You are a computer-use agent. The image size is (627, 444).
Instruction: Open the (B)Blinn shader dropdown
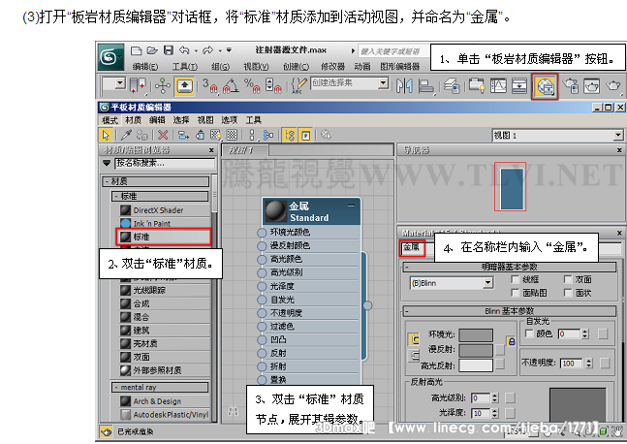pyautogui.click(x=487, y=283)
